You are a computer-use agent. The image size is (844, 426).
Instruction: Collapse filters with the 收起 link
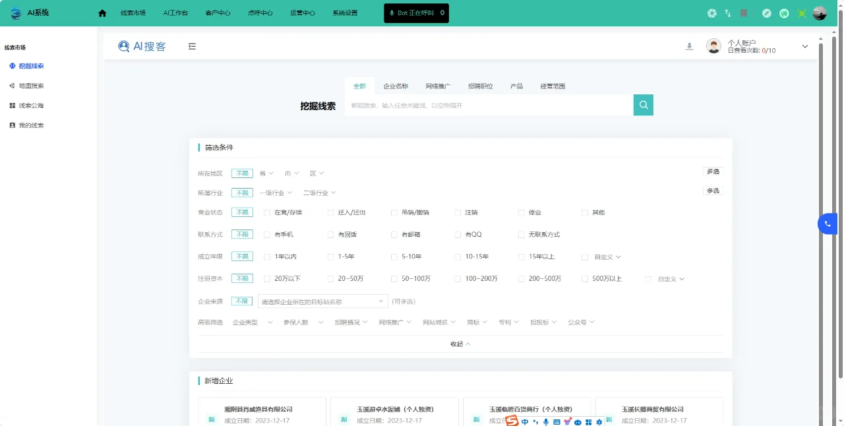click(x=460, y=344)
